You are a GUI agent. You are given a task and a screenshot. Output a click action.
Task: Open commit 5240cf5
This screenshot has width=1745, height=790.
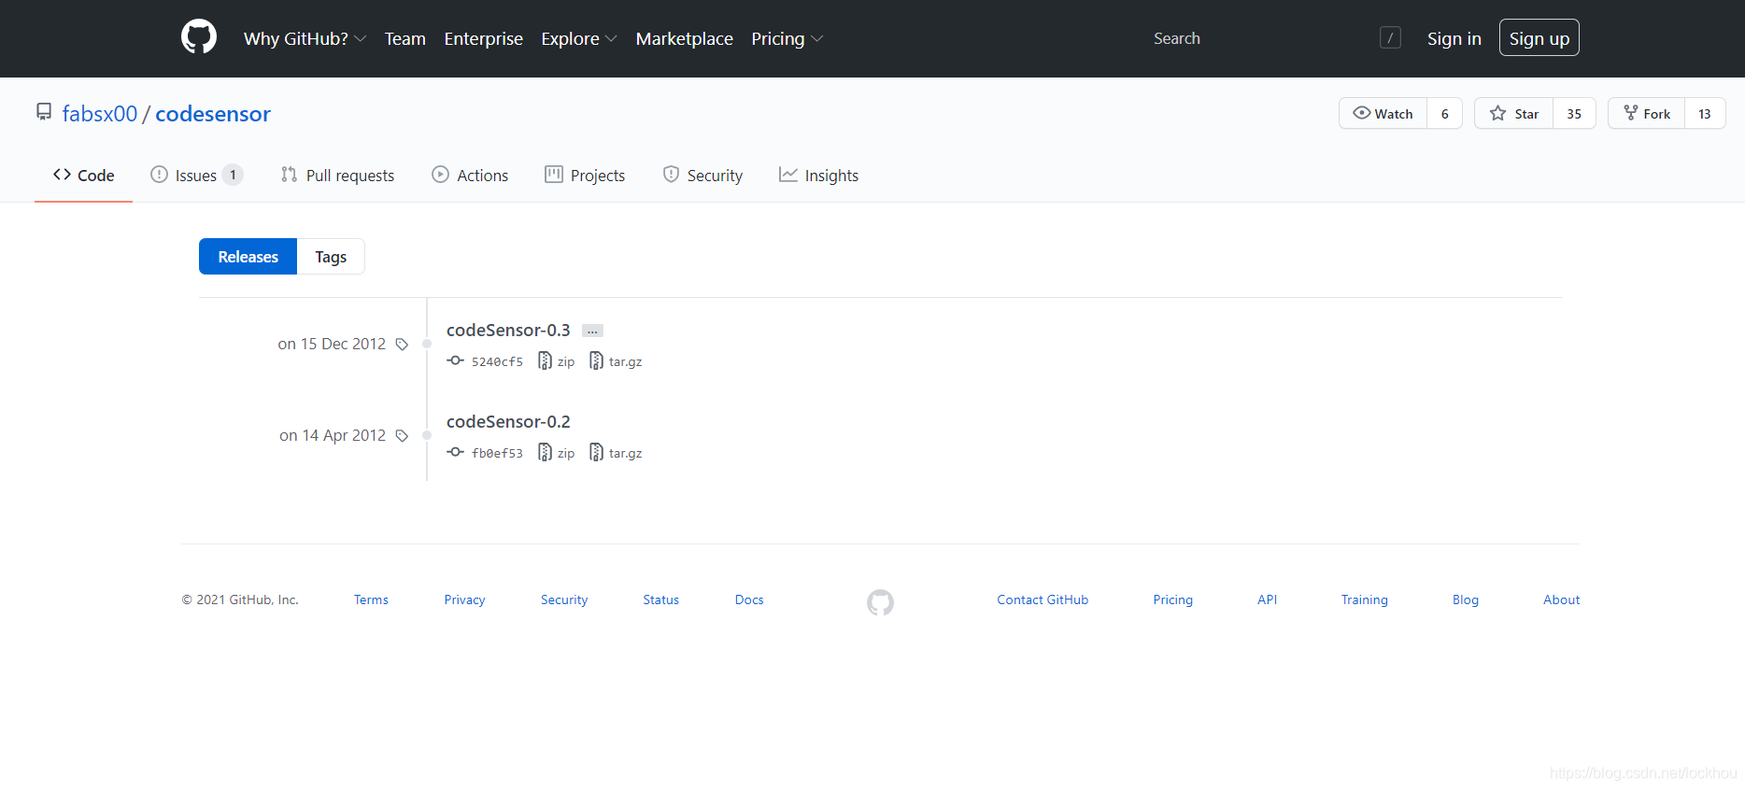pyautogui.click(x=486, y=361)
